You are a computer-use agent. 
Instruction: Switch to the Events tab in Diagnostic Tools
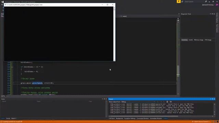191,40
